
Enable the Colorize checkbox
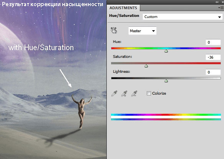click(149, 93)
